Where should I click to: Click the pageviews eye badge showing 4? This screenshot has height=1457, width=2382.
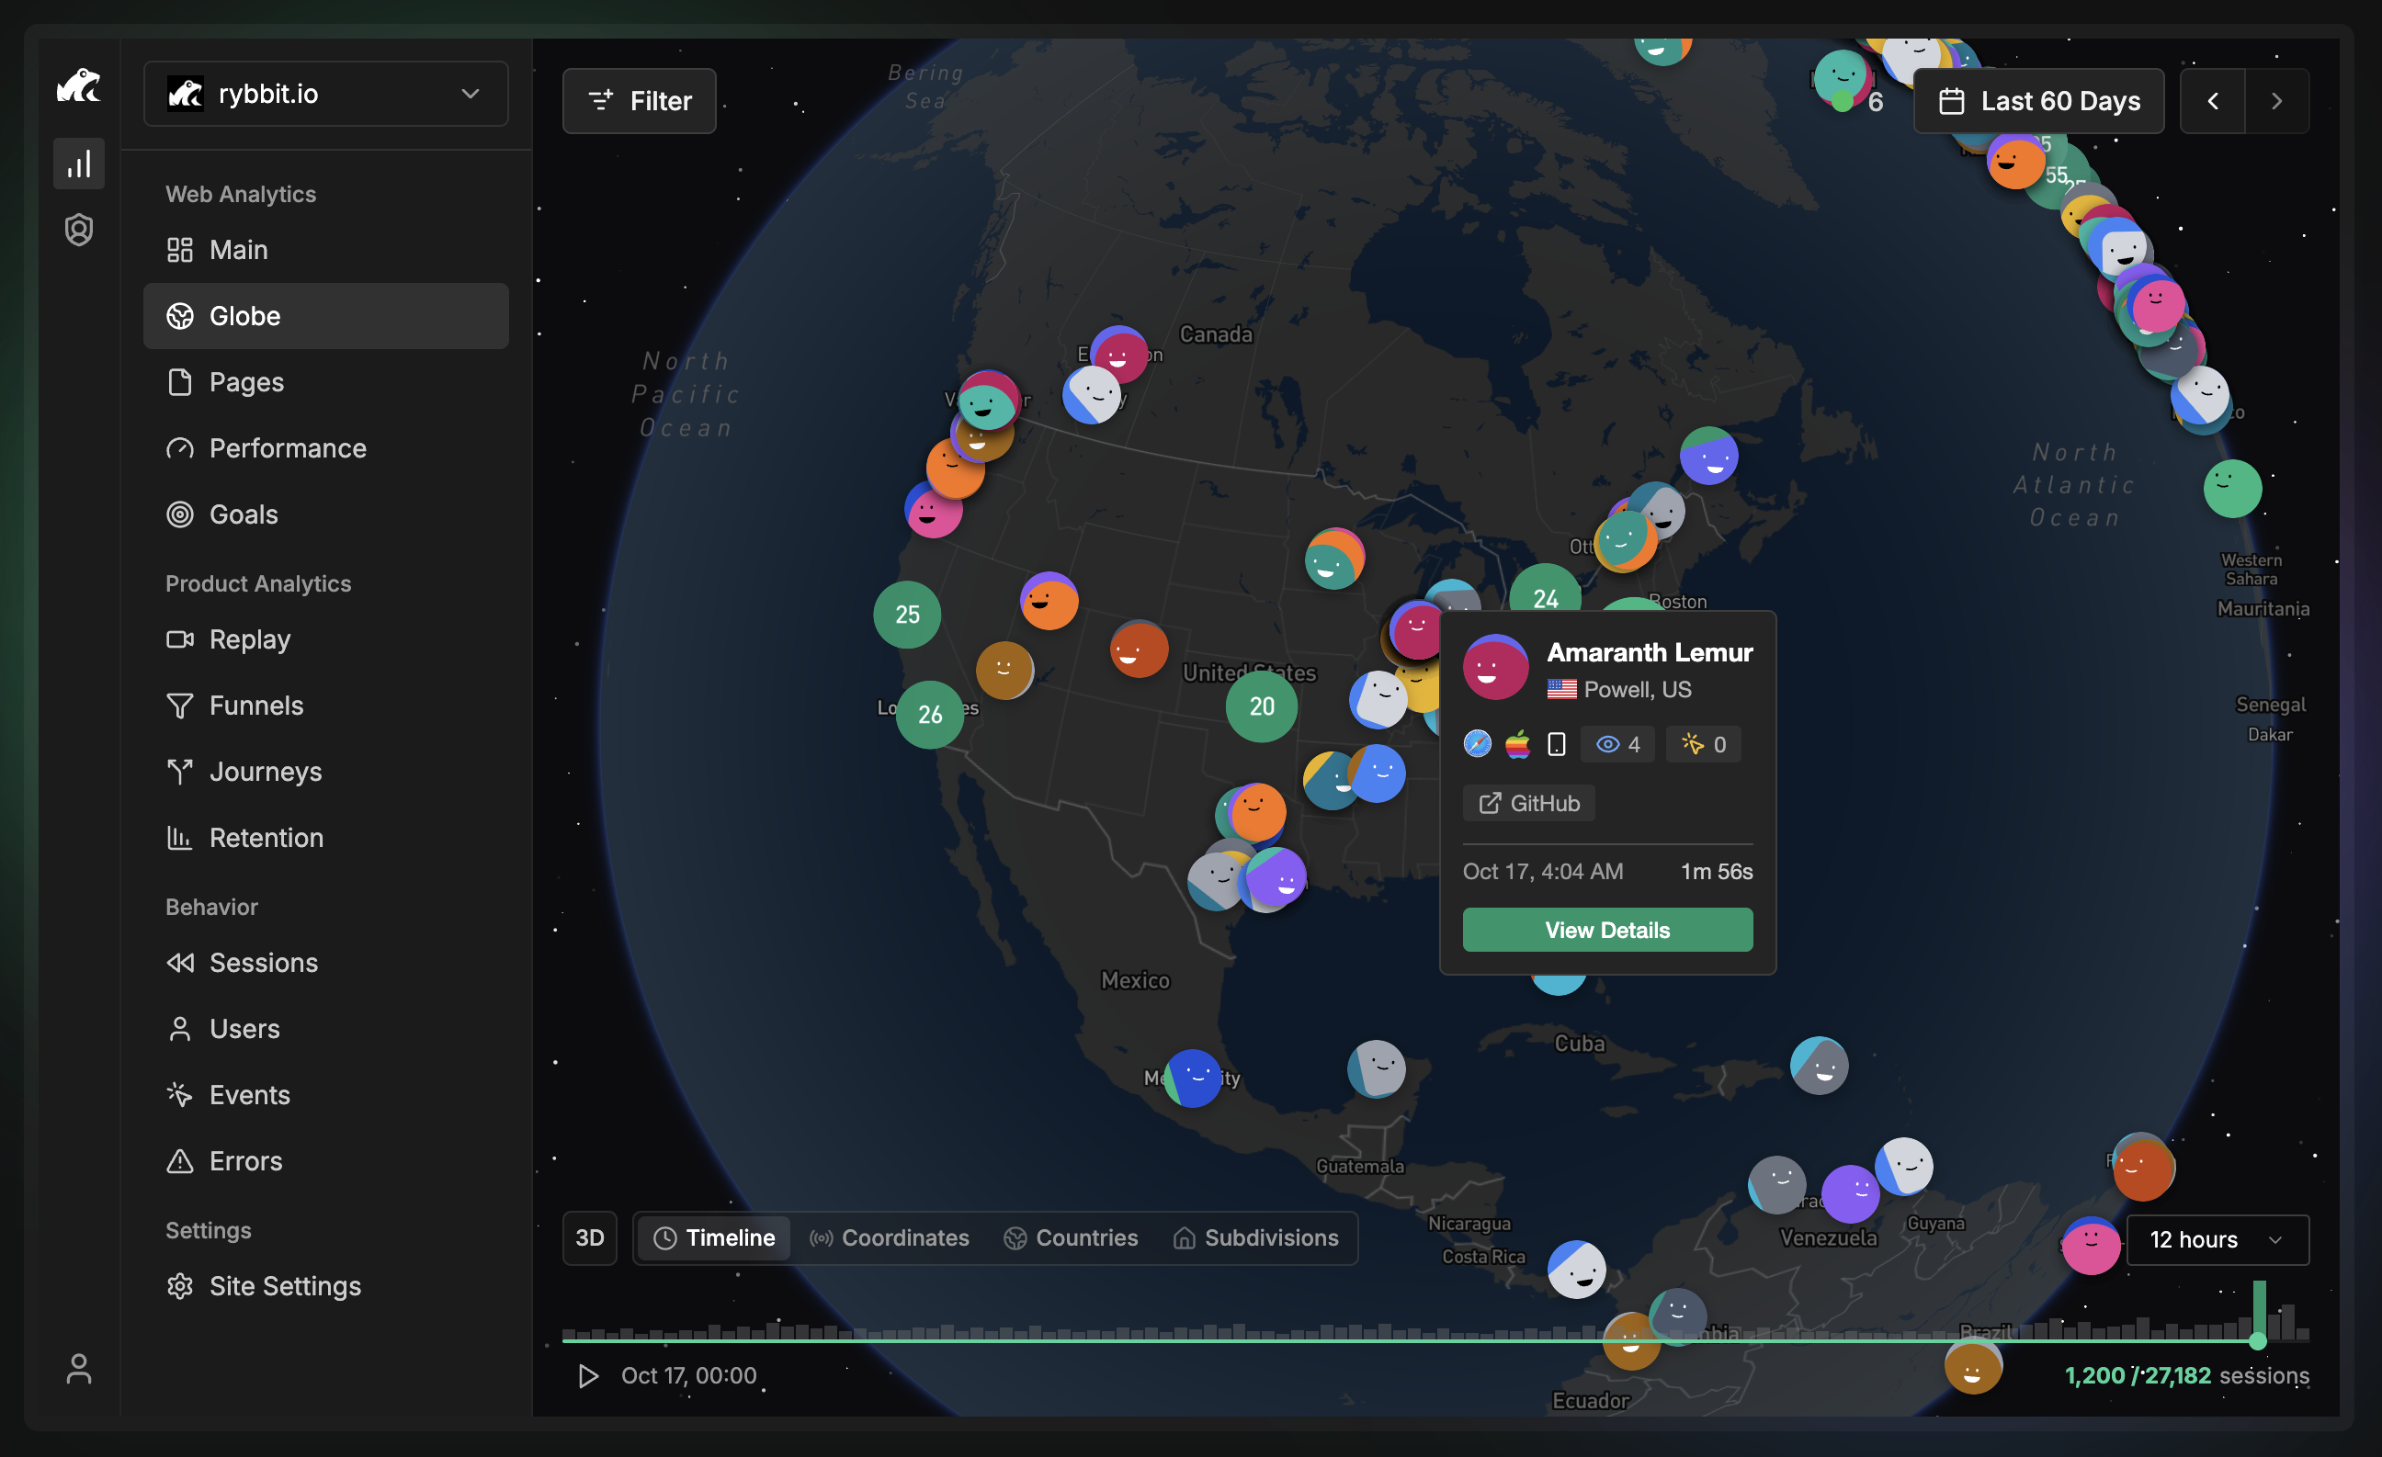(x=1617, y=744)
